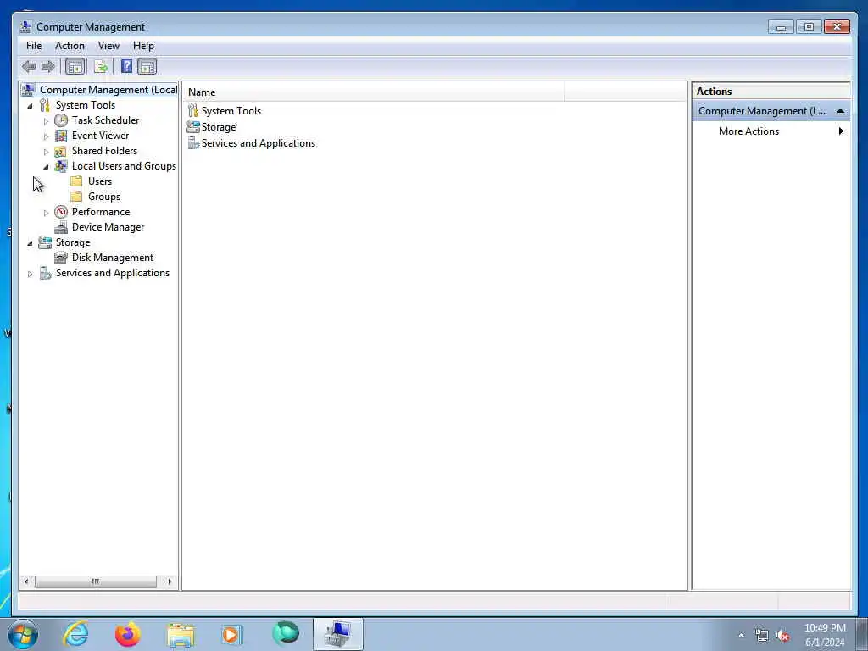Click Storage icon in center list
868x651 pixels.
click(193, 127)
